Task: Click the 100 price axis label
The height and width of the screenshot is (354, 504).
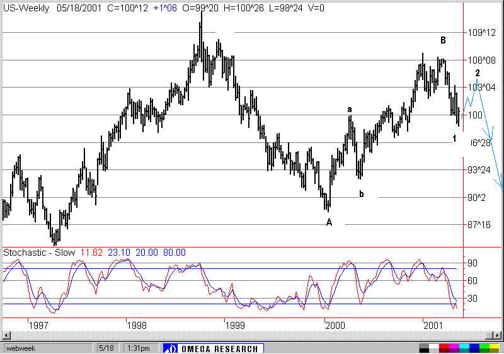Action: [475, 115]
